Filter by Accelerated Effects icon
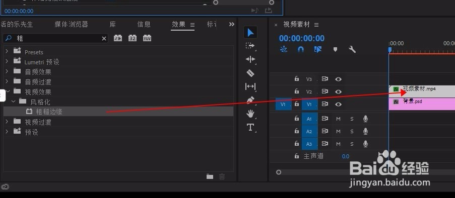This screenshot has height=198, width=455. 118,38
